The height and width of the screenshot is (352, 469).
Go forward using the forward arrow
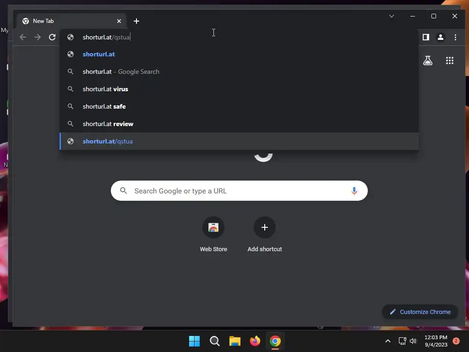(38, 37)
